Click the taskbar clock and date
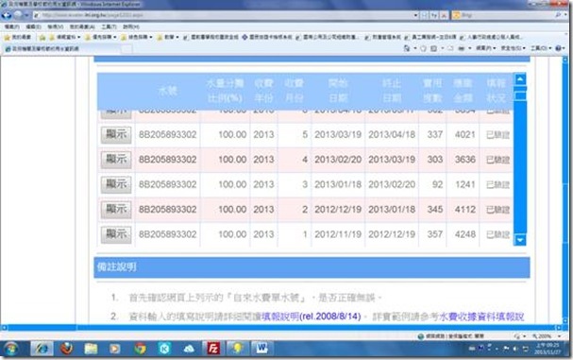 [547, 349]
